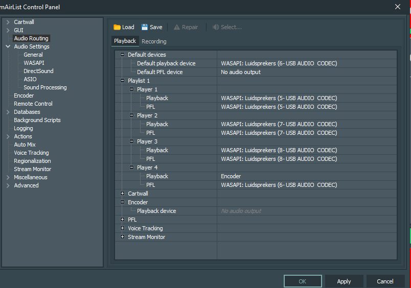The width and height of the screenshot is (411, 288).
Task: Click the Apply button
Action: coord(344,281)
